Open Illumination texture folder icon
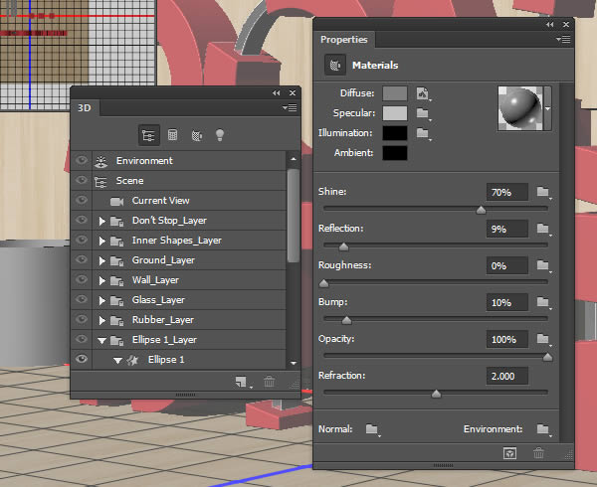The height and width of the screenshot is (487, 597). (x=423, y=133)
